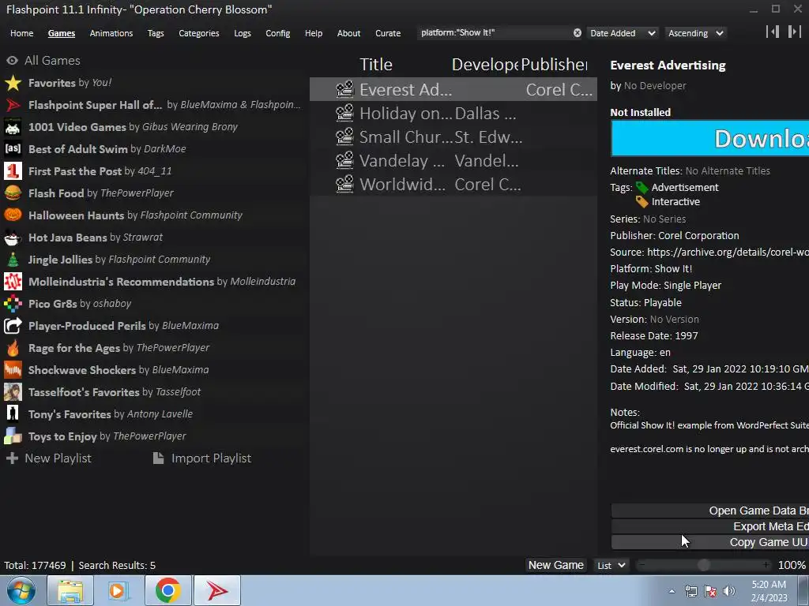This screenshot has width=809, height=606.
Task: Collapse the right sidebar toggle icon
Action: click(x=795, y=32)
